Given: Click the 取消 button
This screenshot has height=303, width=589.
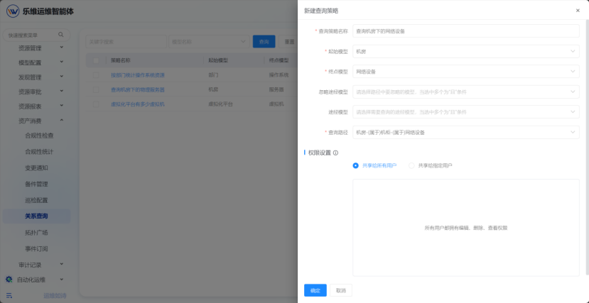Looking at the screenshot, I should [x=341, y=290].
